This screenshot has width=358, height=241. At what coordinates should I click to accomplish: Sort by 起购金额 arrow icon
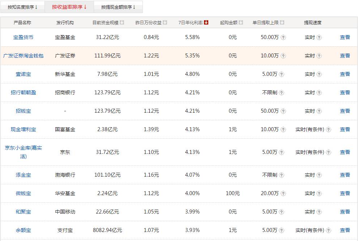coord(240,22)
